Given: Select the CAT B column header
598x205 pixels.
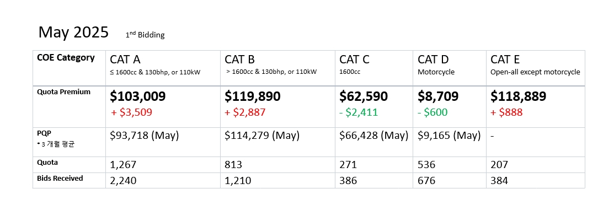Looking at the screenshot, I should tap(277, 68).
